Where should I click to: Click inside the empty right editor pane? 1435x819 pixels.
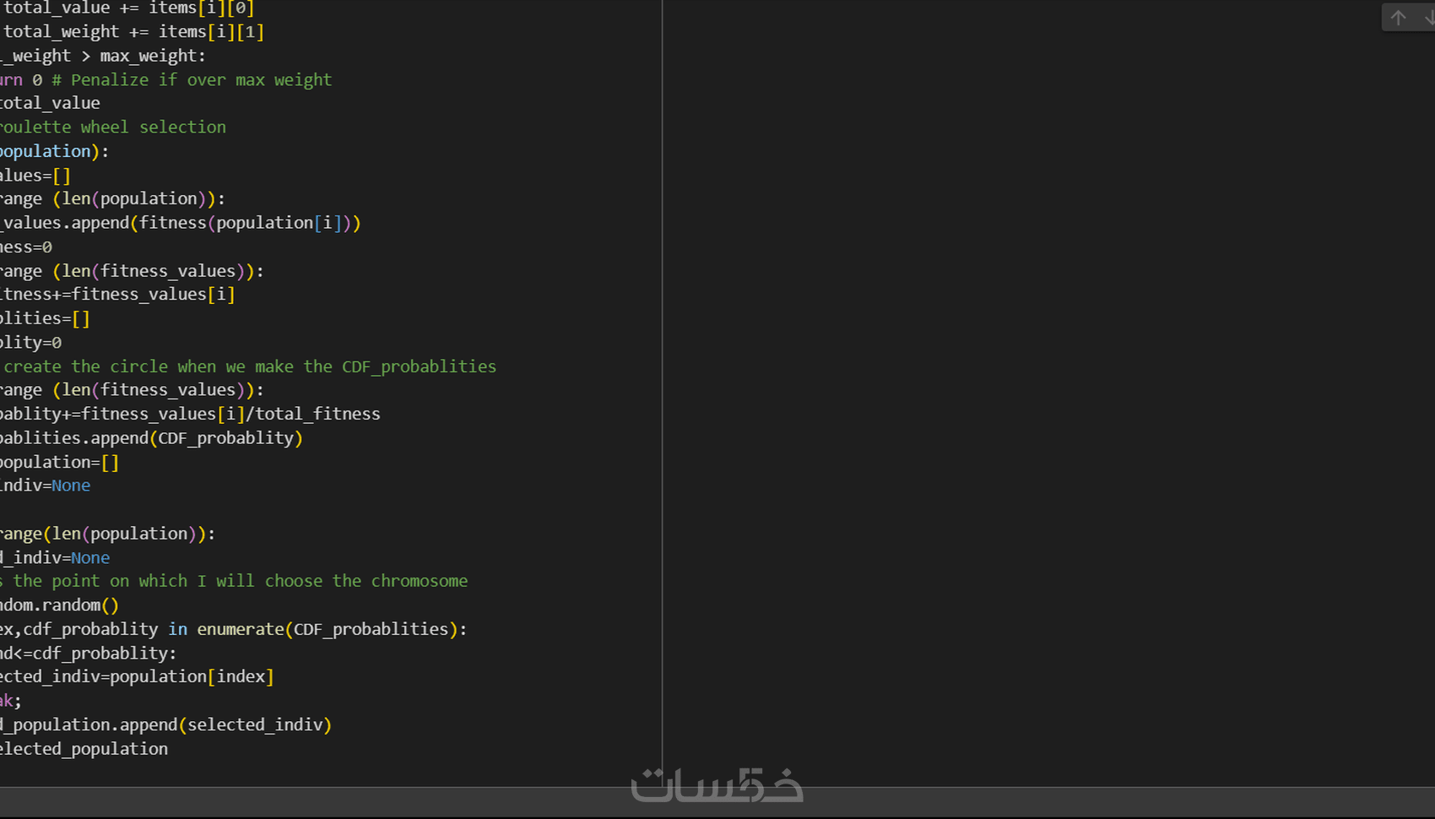[1013, 380]
